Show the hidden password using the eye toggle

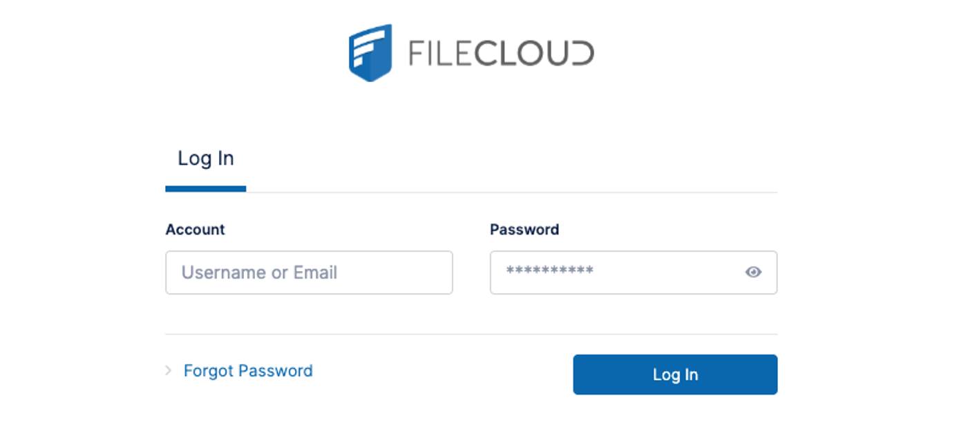[x=753, y=273]
